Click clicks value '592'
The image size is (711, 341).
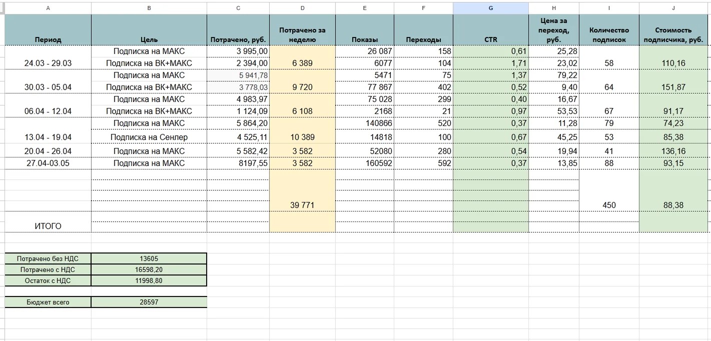pos(424,163)
